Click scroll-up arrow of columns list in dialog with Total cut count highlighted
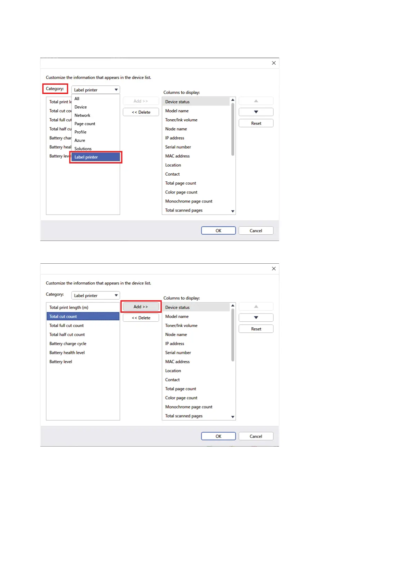411x582 pixels. tap(233, 306)
